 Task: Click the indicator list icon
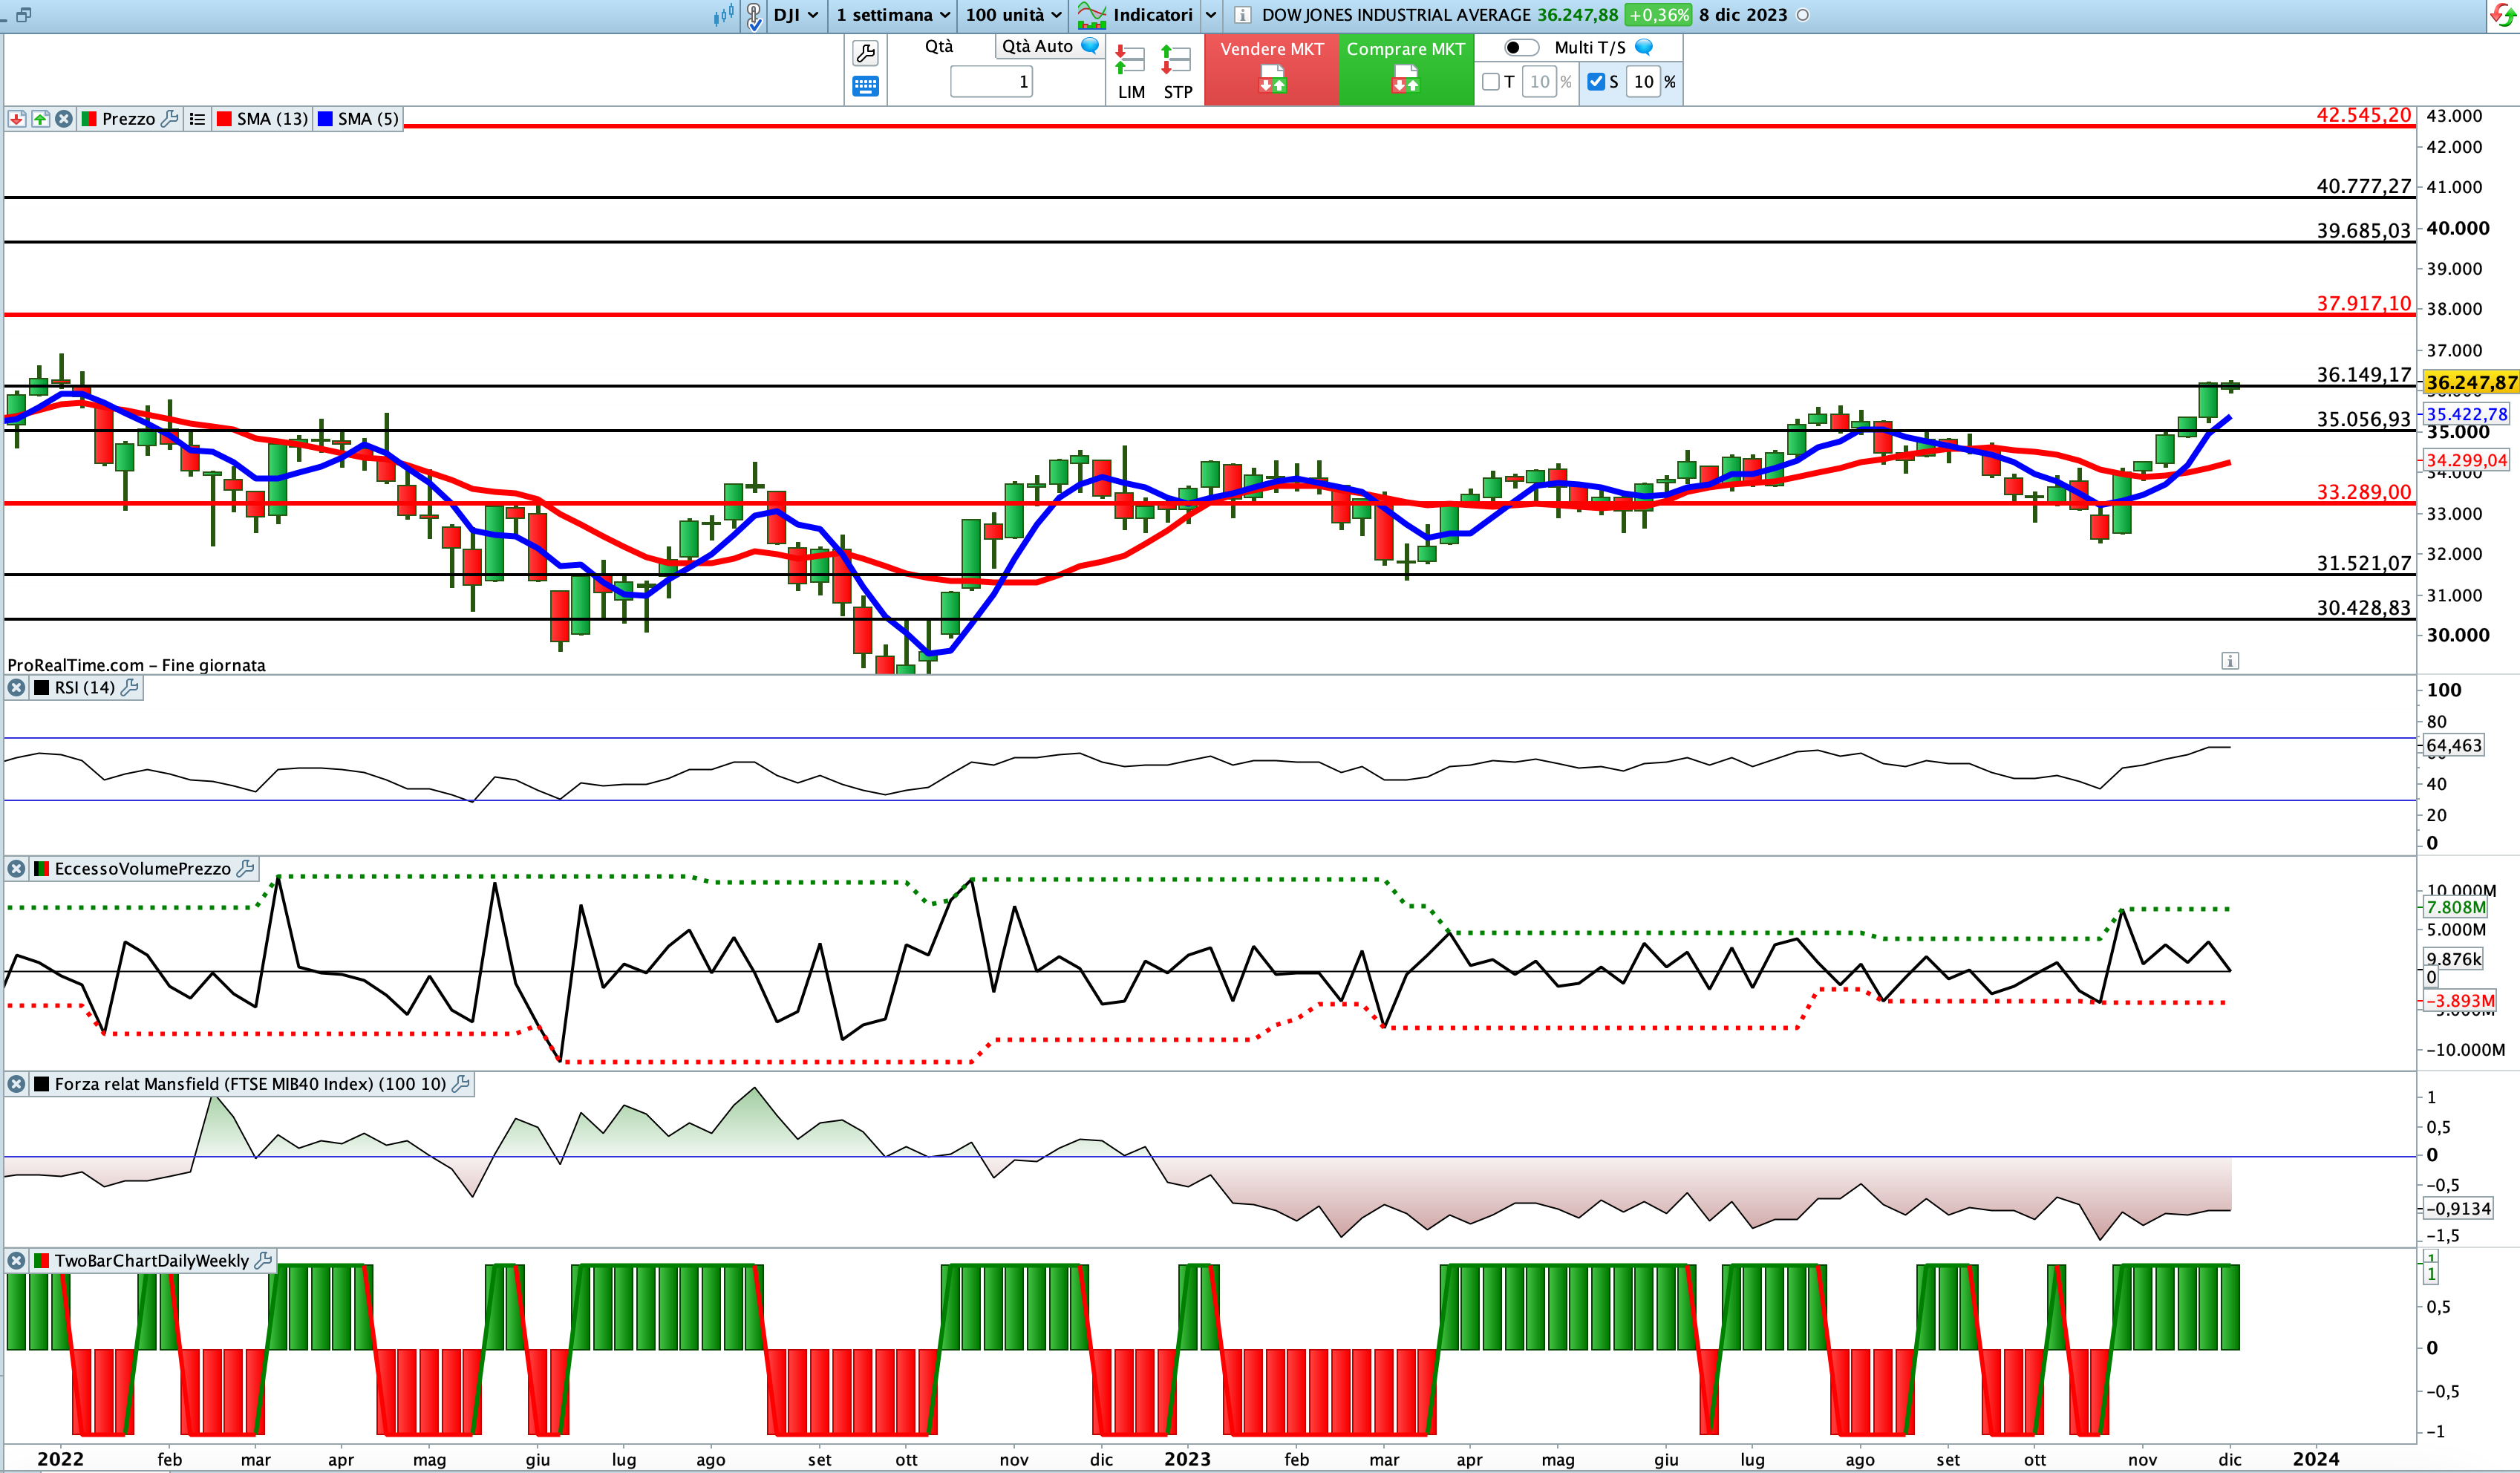(x=197, y=119)
